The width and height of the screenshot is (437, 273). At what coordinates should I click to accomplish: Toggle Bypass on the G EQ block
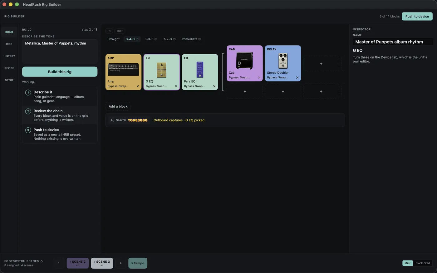pyautogui.click(x=150, y=86)
